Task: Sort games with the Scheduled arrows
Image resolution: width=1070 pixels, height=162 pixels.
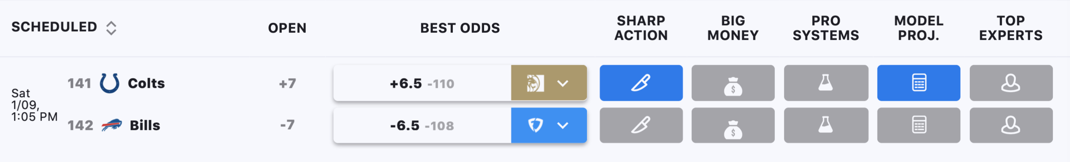Action: coord(111,28)
